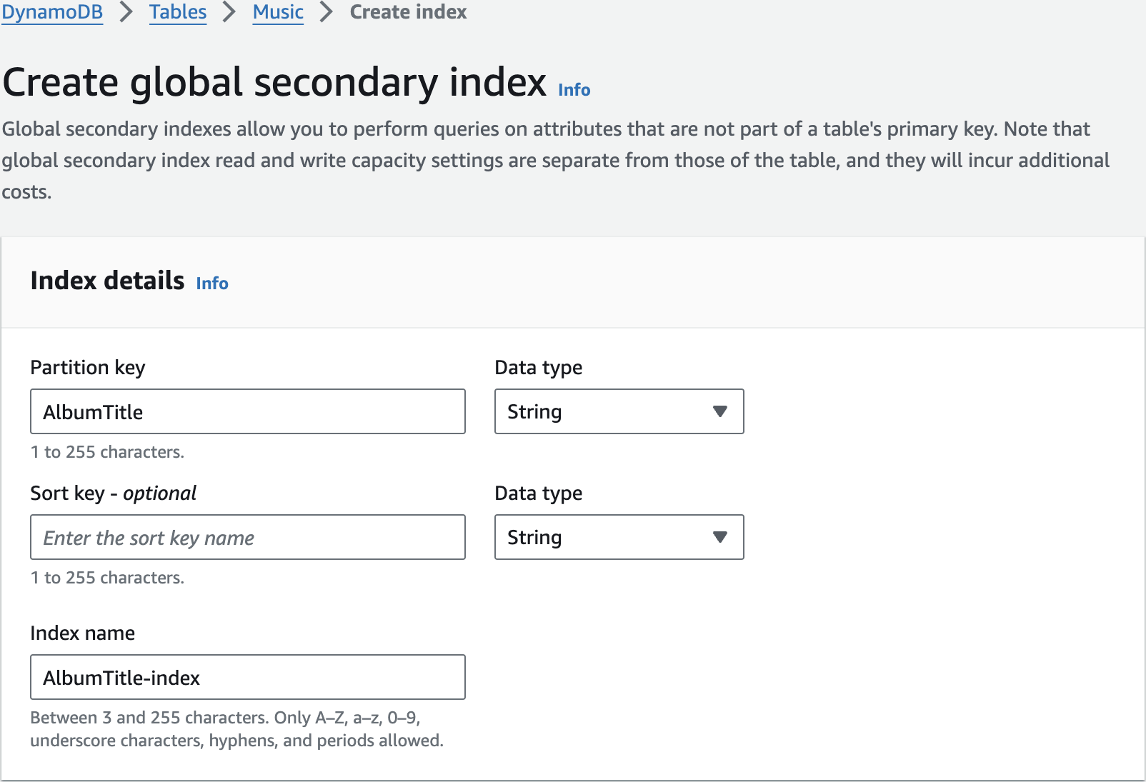
Task: Focus the Index name field AlbumTitle-index
Action: 248,677
